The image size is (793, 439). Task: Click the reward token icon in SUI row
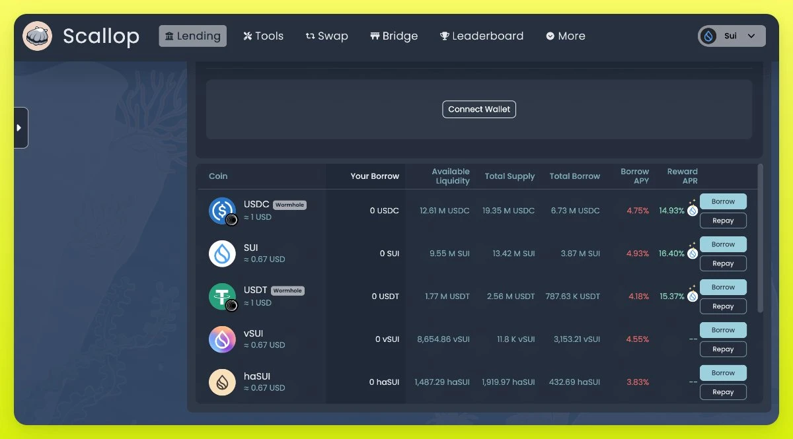tap(692, 253)
